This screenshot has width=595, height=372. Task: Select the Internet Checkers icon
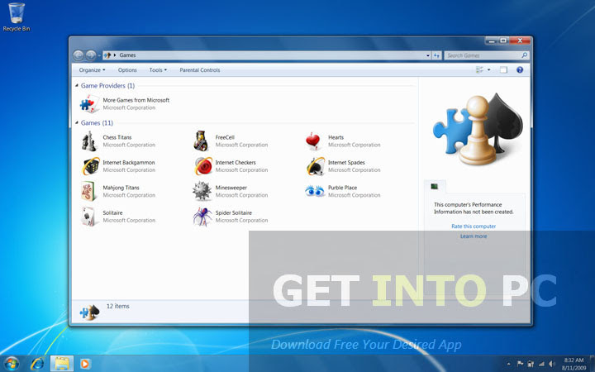203,166
